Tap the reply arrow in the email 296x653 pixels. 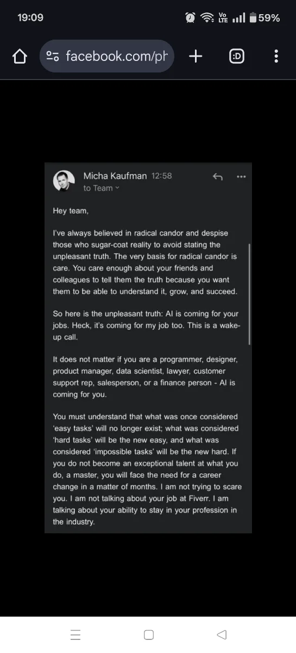click(218, 177)
